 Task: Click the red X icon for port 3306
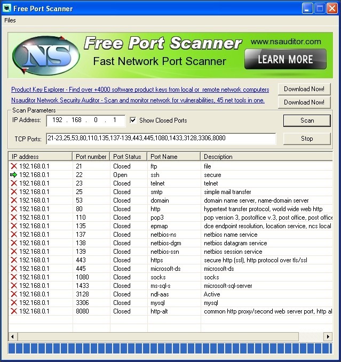[x=14, y=303]
